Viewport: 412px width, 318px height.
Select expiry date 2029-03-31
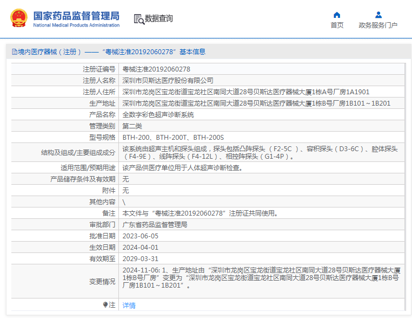point(141,259)
